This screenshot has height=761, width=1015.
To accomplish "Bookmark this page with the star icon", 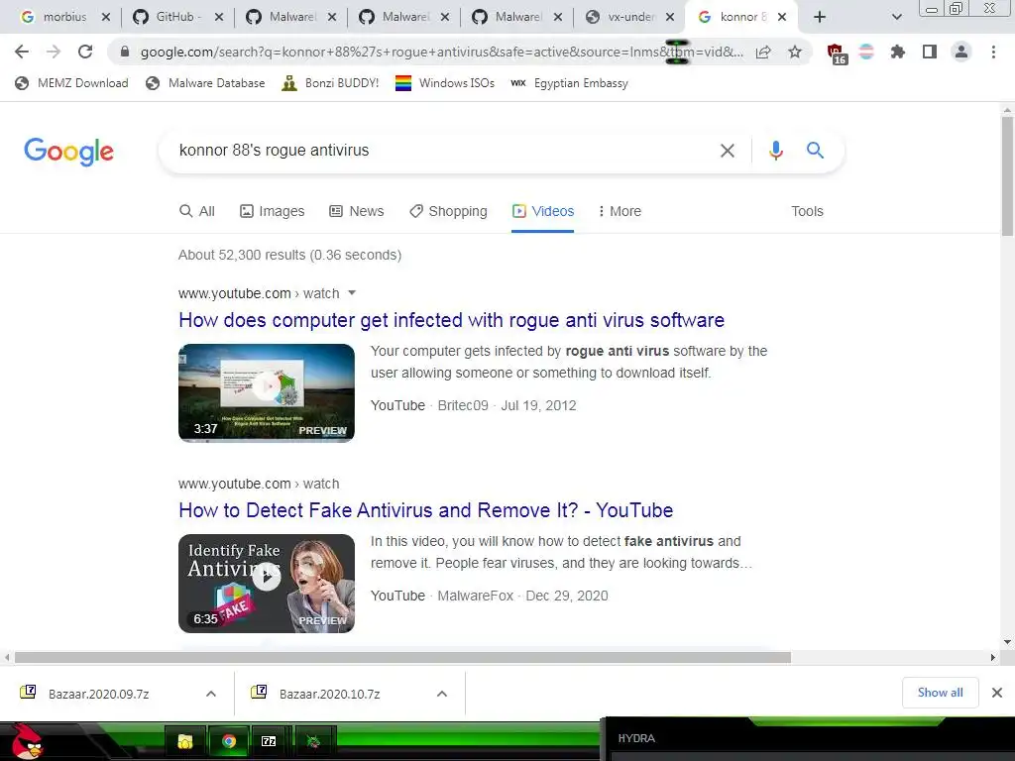I will pyautogui.click(x=795, y=52).
